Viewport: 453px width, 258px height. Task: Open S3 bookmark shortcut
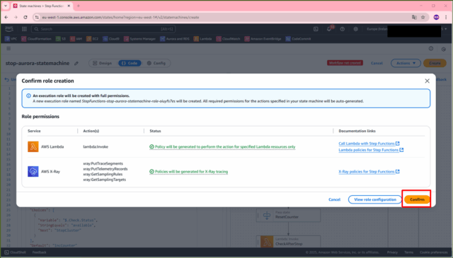tap(61, 39)
